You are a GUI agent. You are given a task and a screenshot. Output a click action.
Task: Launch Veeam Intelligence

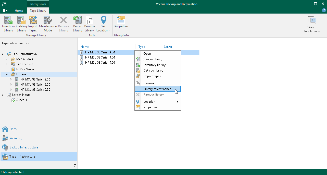(x=312, y=23)
